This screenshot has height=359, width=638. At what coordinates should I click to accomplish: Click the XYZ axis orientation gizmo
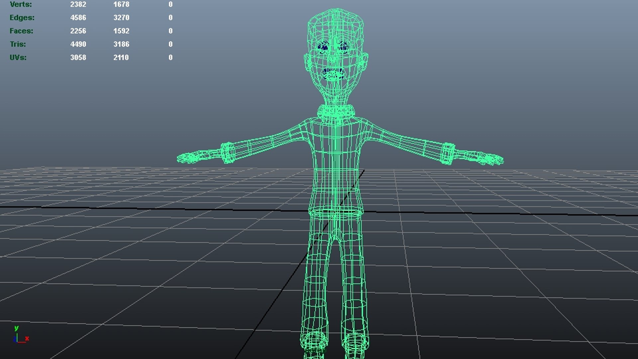[21, 334]
